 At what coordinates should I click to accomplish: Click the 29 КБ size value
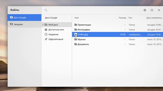(123, 34)
